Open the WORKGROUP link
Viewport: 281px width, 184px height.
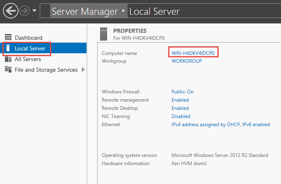[187, 61]
